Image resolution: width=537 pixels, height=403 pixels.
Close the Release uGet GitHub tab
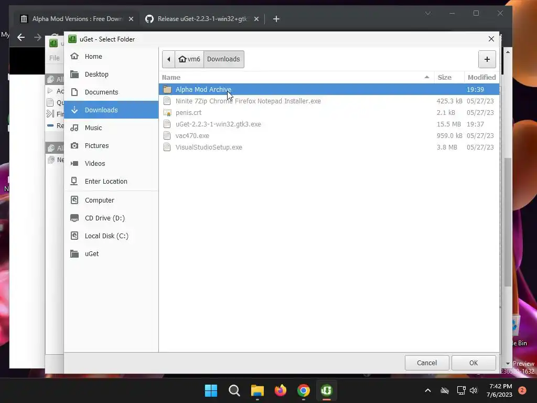[x=256, y=19]
